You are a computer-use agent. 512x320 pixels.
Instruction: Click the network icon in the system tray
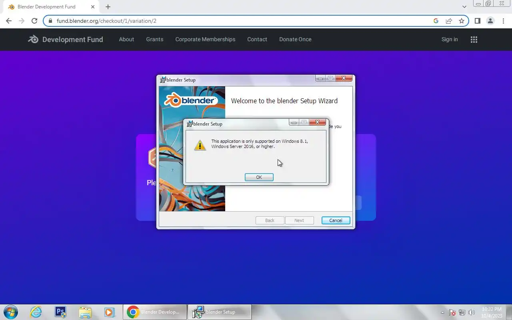462,312
